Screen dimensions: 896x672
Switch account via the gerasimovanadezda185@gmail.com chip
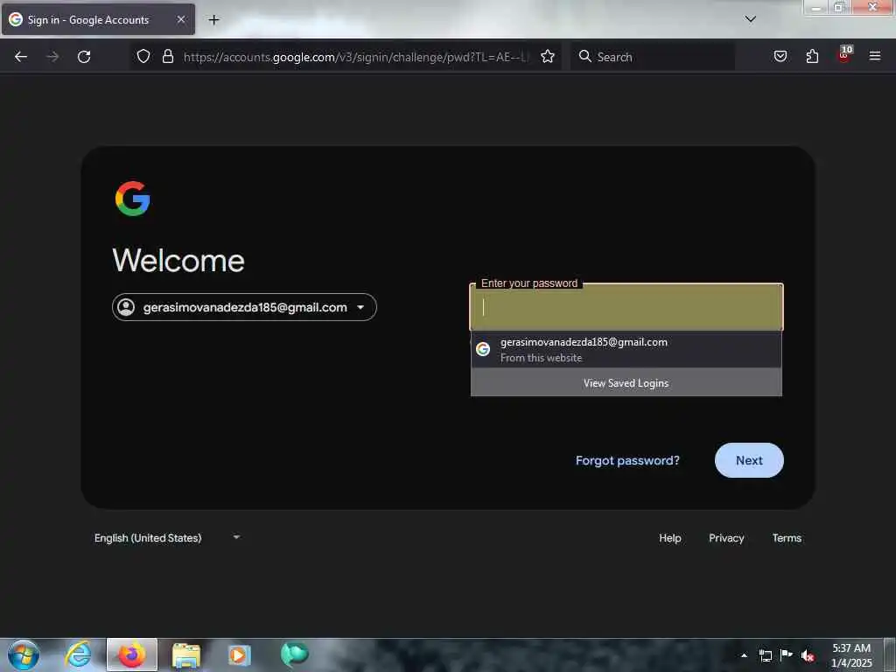point(245,307)
